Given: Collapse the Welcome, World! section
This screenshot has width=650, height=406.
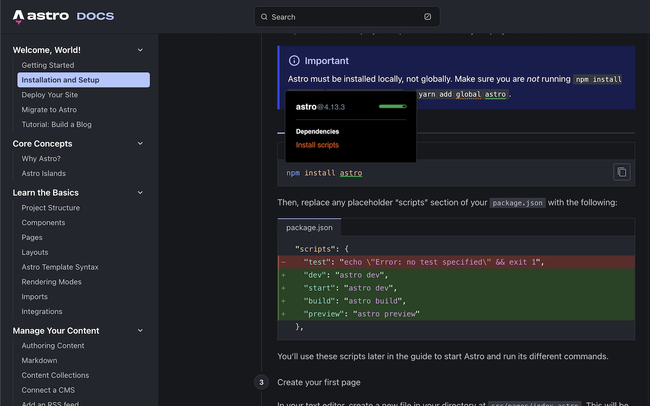Looking at the screenshot, I should 141,50.
